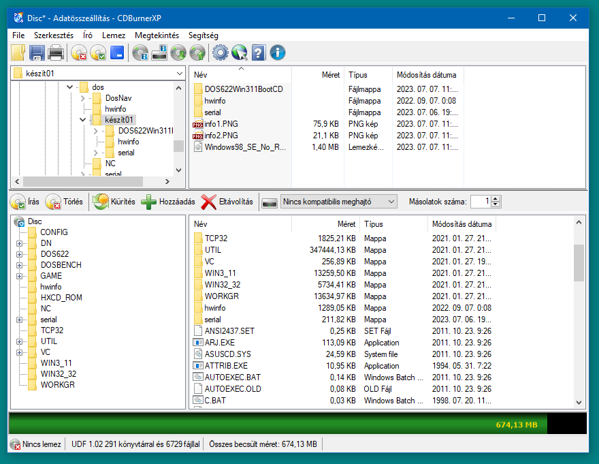Expand the DOS622 folder in Disc tree
Screen dimensions: 599x464
[x=20, y=254]
